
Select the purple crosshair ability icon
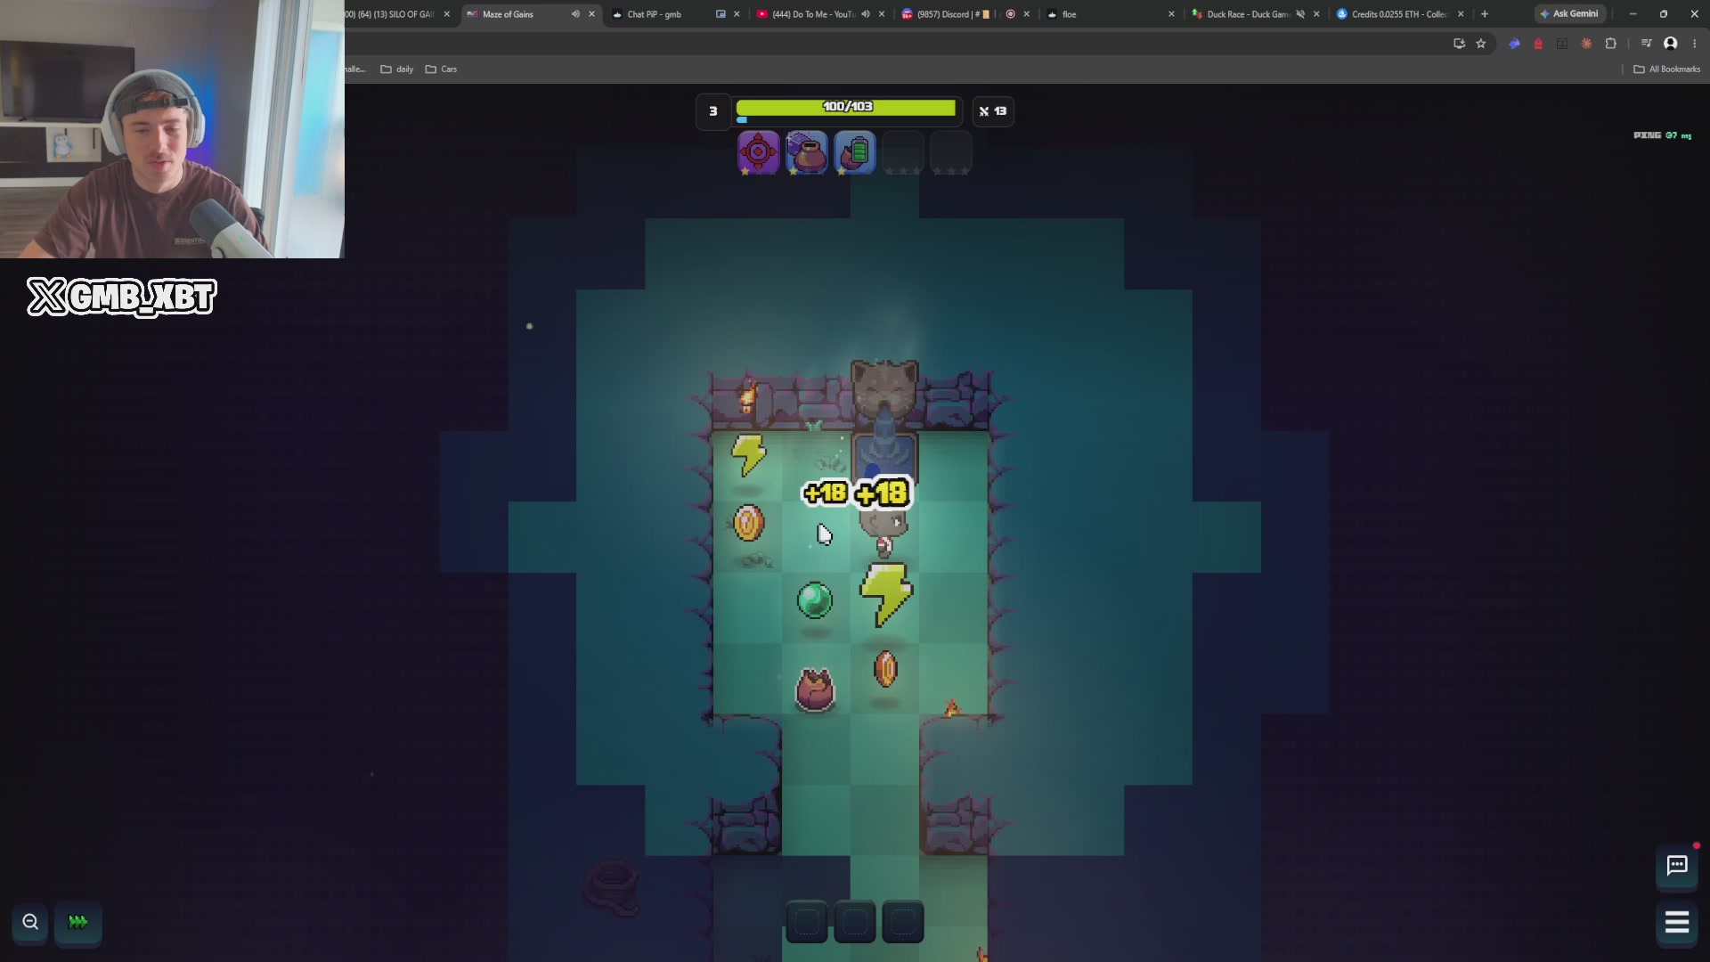pyautogui.click(x=758, y=152)
